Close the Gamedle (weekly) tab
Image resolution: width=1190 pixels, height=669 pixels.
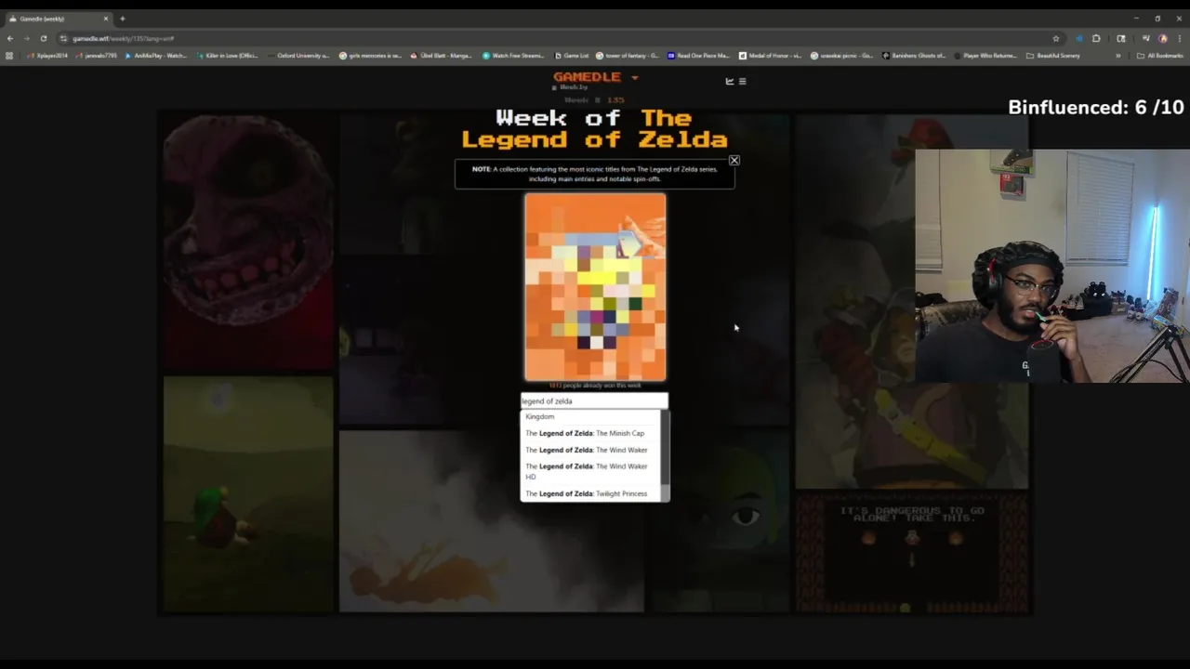[105, 19]
